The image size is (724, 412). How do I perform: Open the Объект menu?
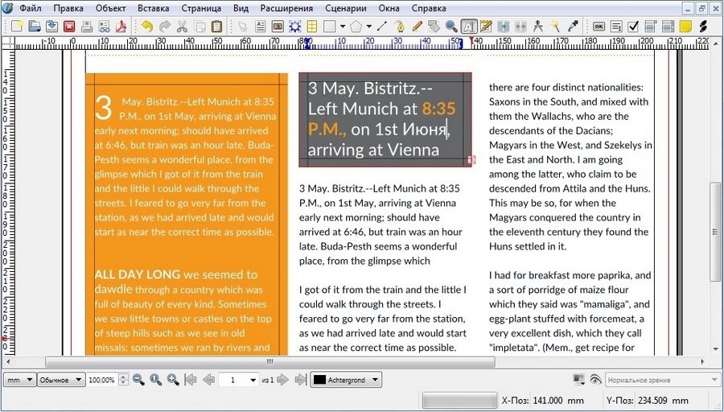(x=111, y=8)
